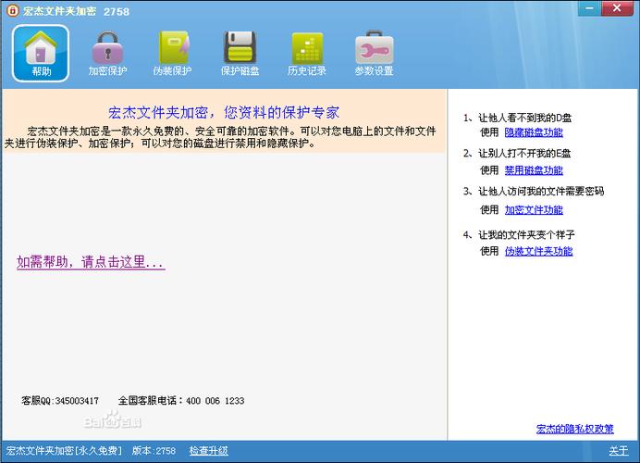The height and width of the screenshot is (463, 640).
Task: Open the 隐藏磁盘功能 link
Action: tap(534, 132)
